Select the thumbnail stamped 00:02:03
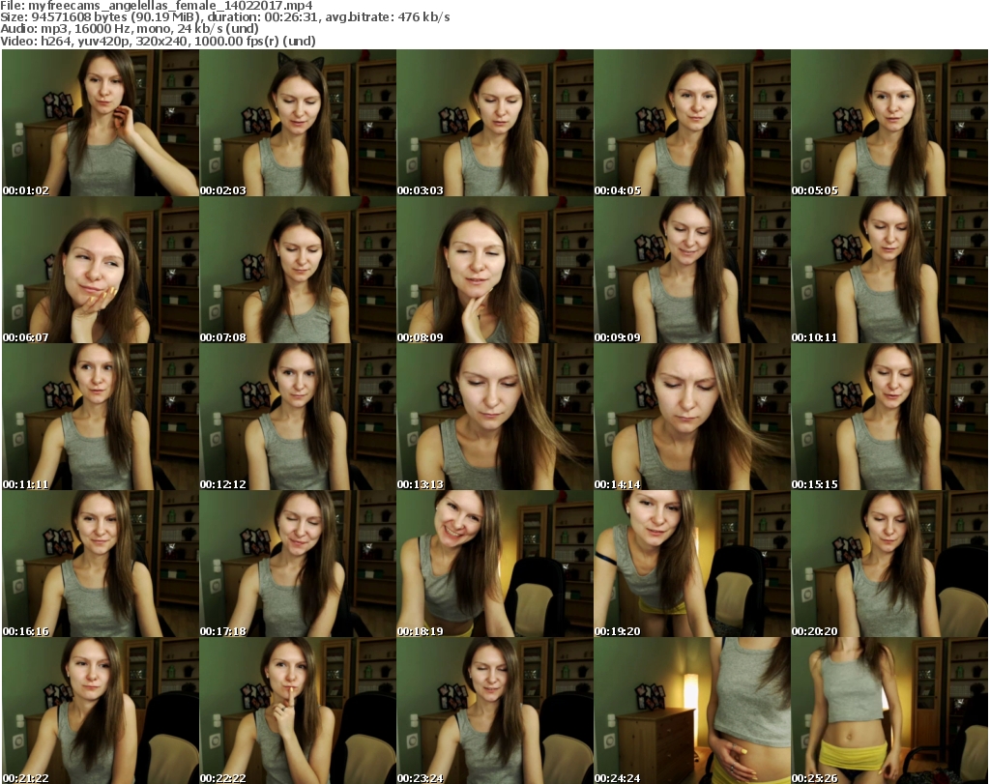 pos(298,123)
